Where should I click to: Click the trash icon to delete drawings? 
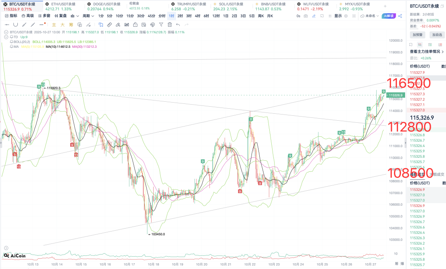point(170,25)
